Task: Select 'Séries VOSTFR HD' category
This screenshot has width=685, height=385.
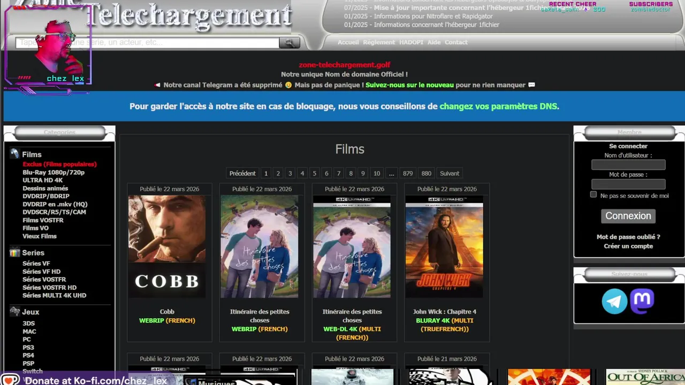Action: (49, 288)
